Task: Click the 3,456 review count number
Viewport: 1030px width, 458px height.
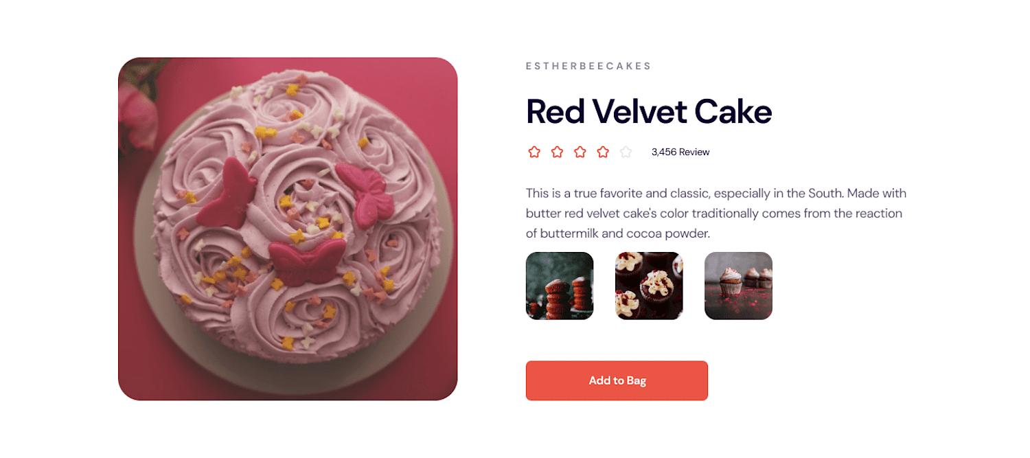Action: 663,152
